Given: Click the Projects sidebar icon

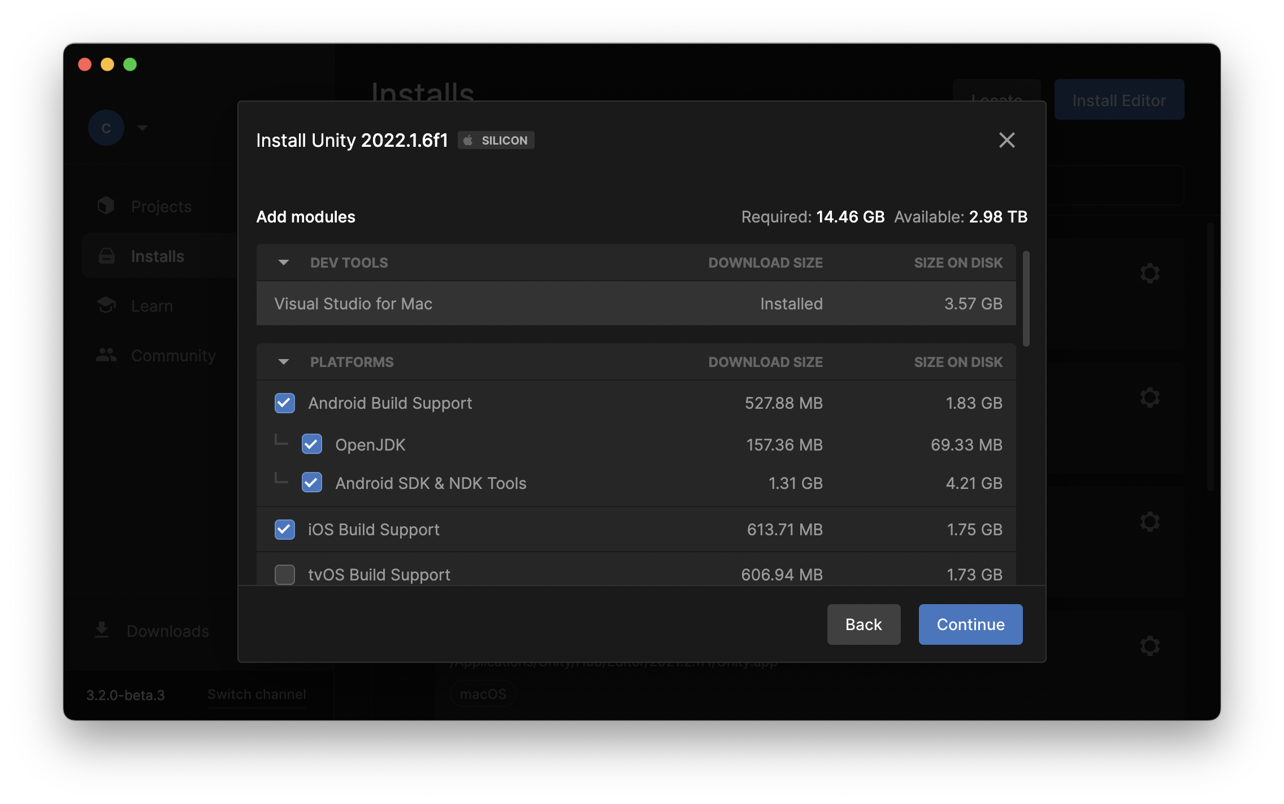Looking at the screenshot, I should tap(106, 206).
